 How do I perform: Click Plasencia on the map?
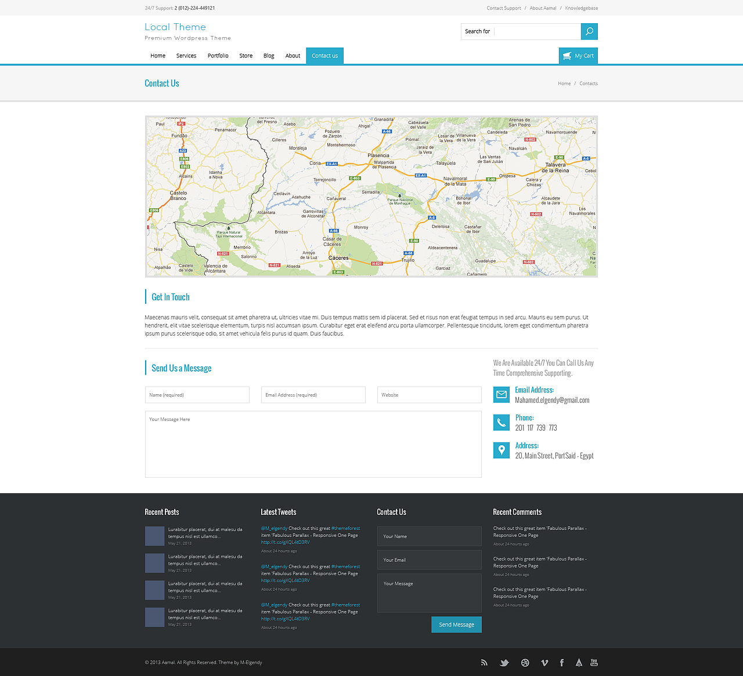click(x=378, y=155)
